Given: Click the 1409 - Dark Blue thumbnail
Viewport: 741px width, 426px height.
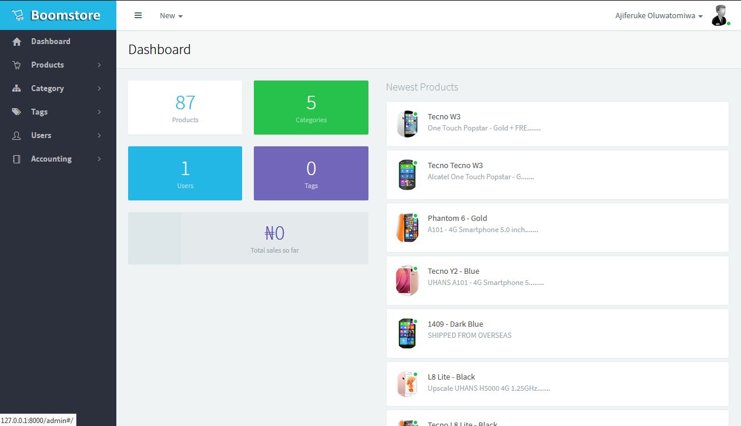Looking at the screenshot, I should coord(407,333).
